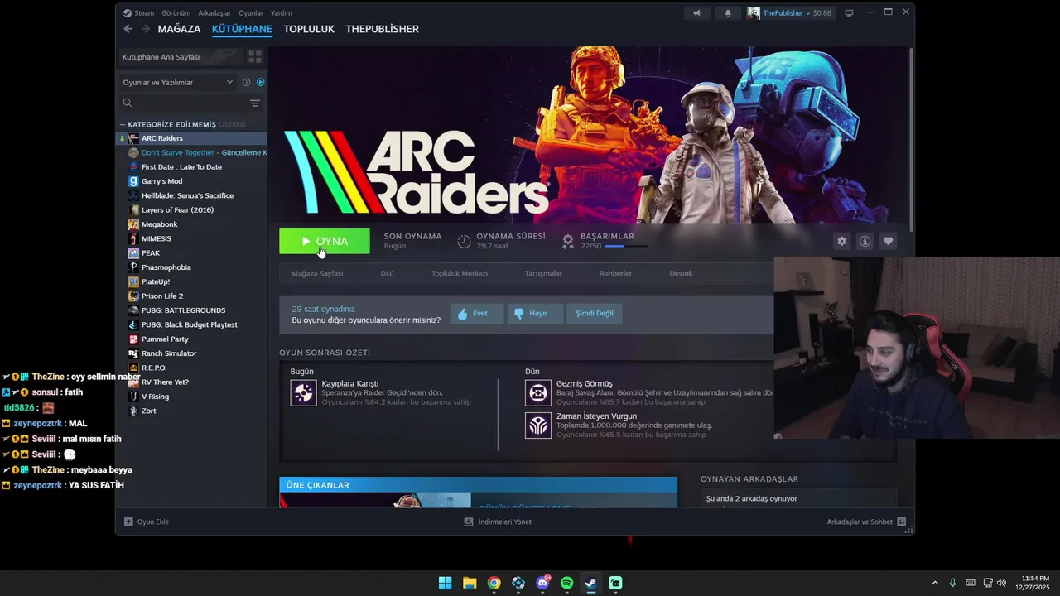The width and height of the screenshot is (1060, 596).
Task: Open ARC Raiders game info icon
Action: 865,241
